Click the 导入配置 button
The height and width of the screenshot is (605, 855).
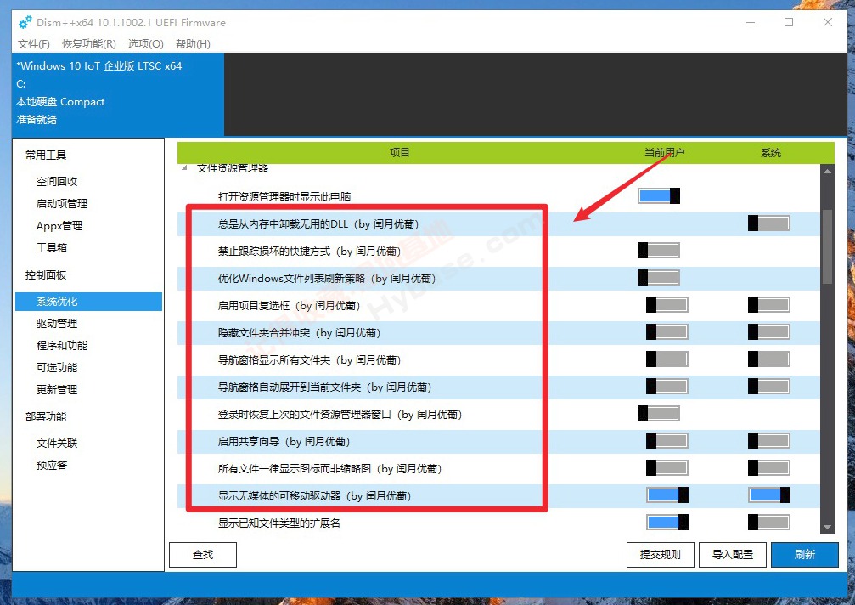pyautogui.click(x=733, y=555)
